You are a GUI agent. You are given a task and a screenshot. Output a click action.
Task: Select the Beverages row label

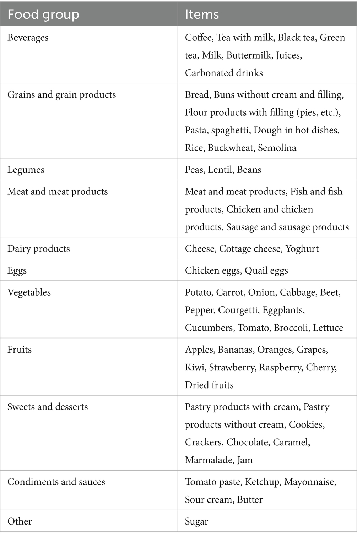28,38
